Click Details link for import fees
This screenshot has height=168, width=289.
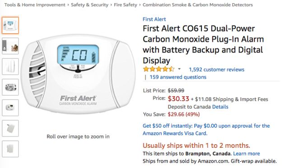(x=220, y=107)
